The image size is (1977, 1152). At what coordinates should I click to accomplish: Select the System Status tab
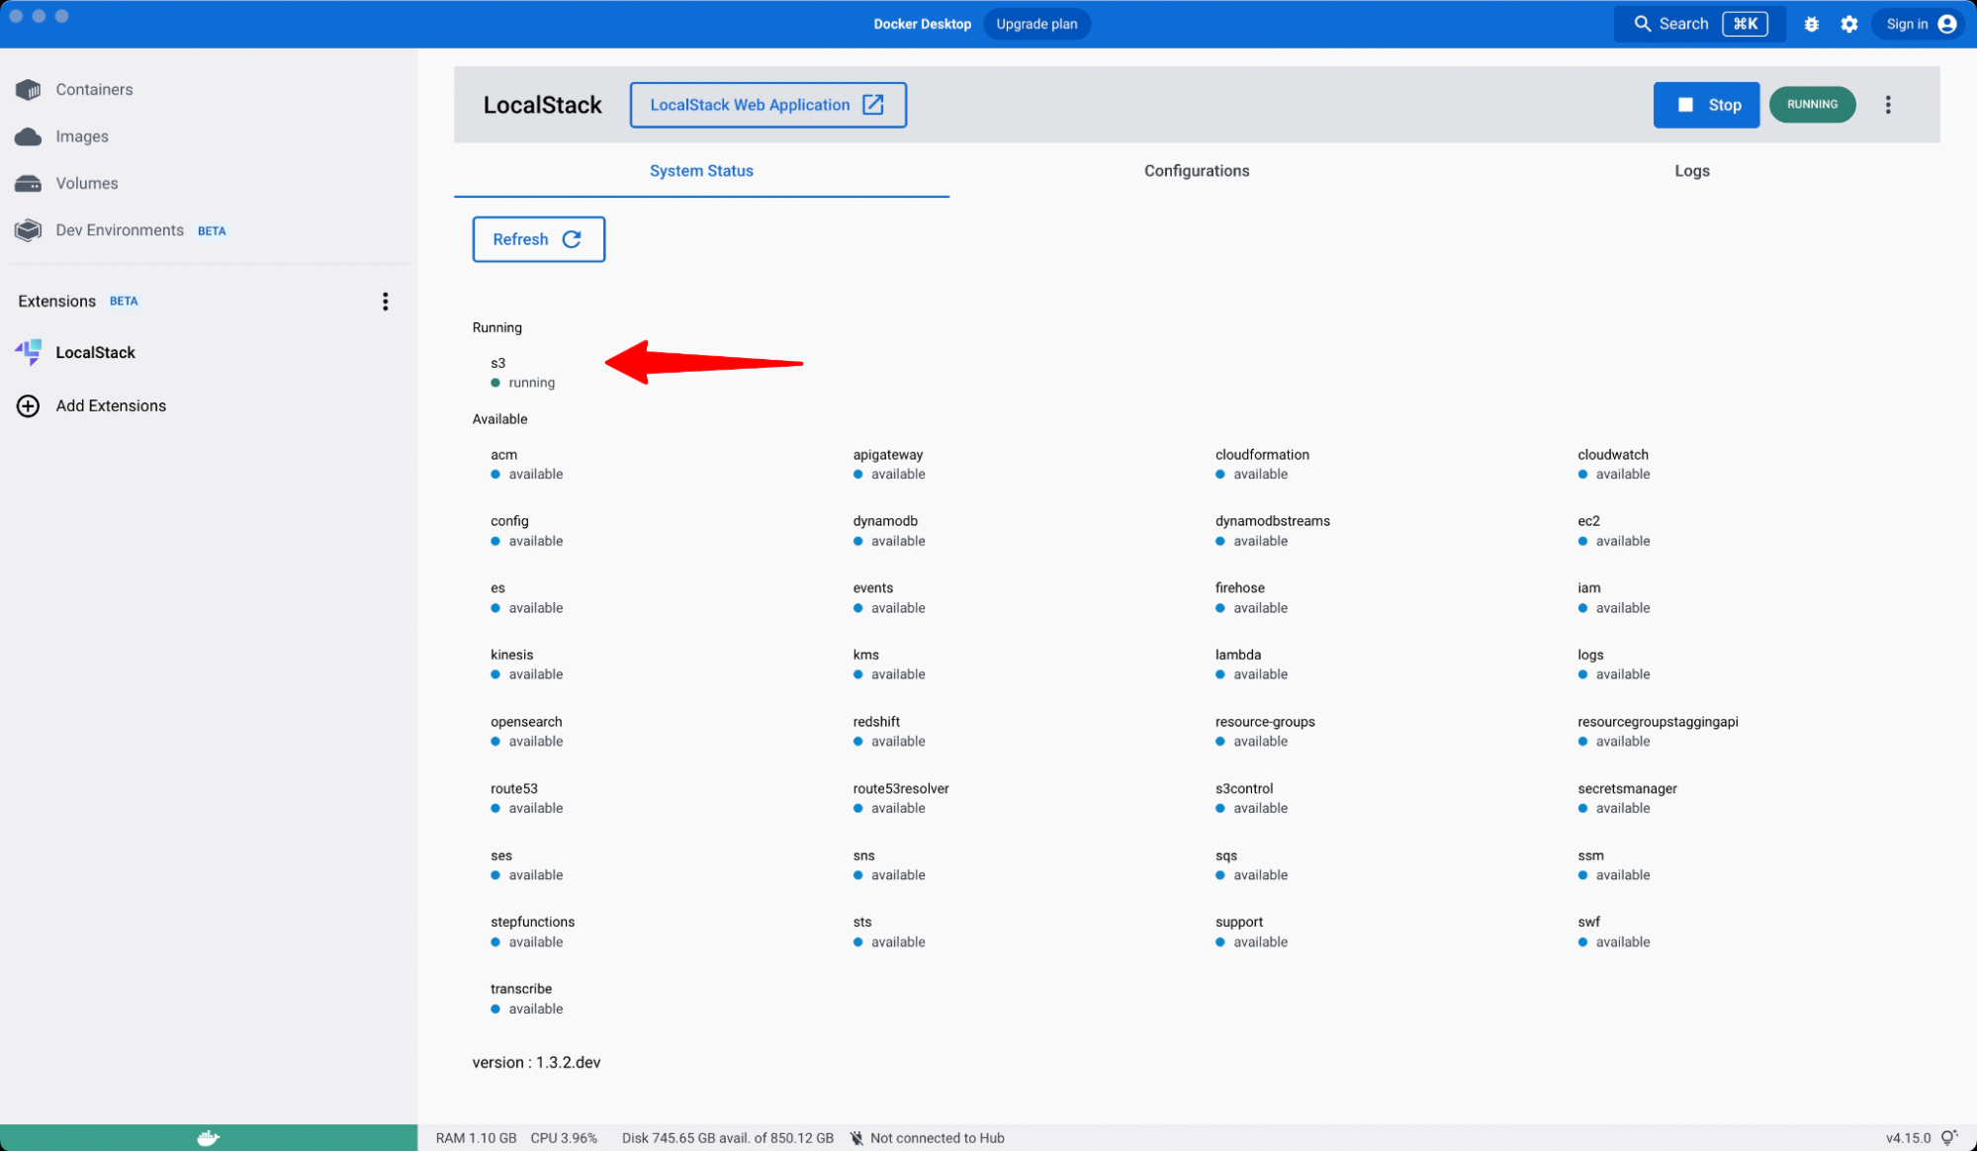tap(700, 170)
